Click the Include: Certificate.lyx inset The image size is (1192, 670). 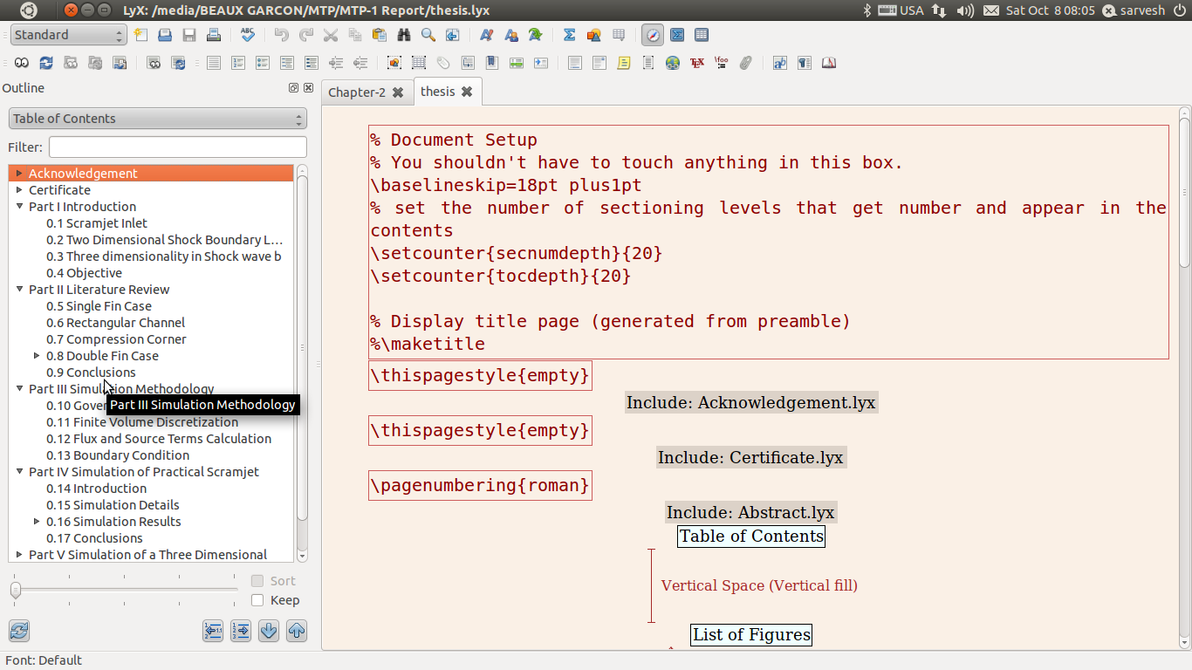(750, 457)
